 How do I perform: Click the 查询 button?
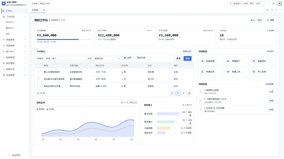(x=187, y=58)
